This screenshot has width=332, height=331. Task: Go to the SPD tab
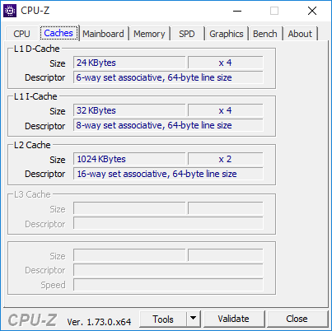click(187, 34)
